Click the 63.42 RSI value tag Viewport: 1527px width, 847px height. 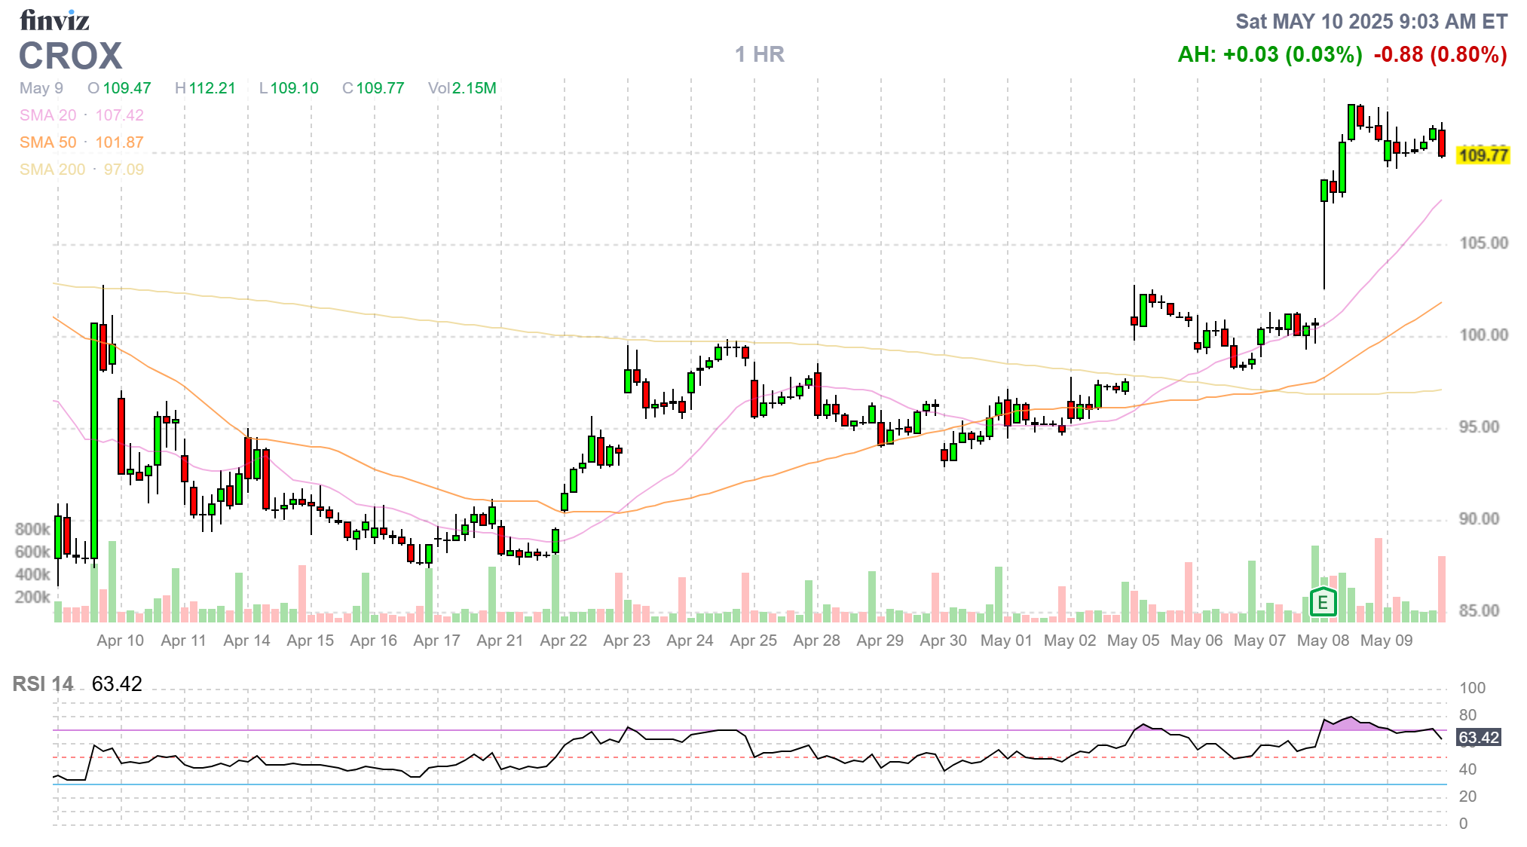1478,737
